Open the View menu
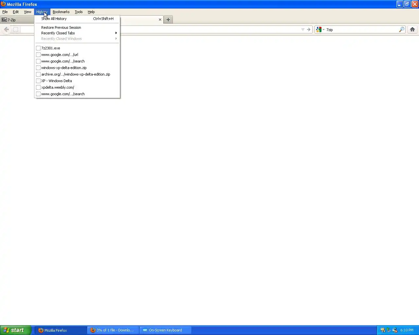This screenshot has width=419, height=335. pos(27,12)
